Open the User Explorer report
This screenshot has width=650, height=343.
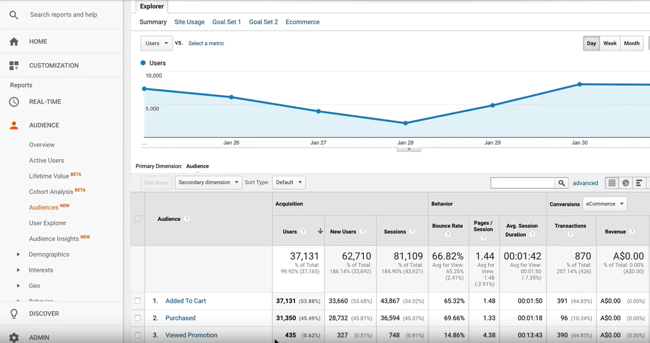point(48,224)
